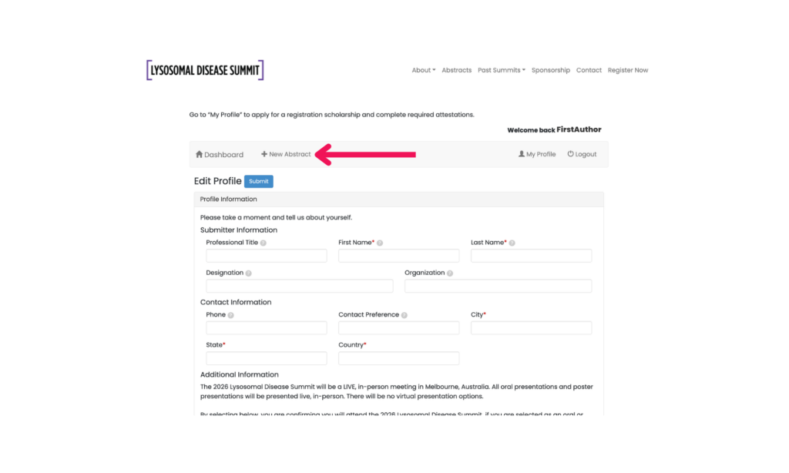
Task: Go to the Sponsorship page
Action: click(551, 70)
